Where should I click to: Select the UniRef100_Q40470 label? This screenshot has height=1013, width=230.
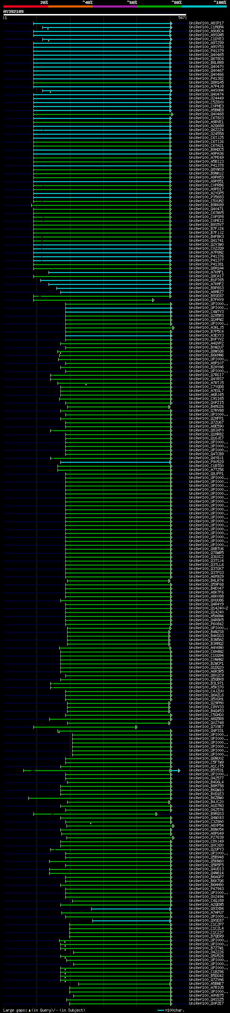click(x=206, y=66)
